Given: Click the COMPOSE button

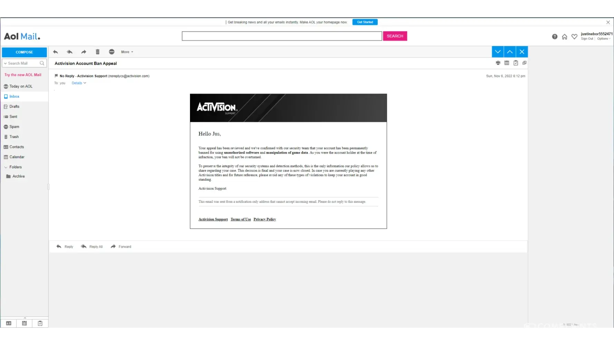Looking at the screenshot, I should point(24,52).
